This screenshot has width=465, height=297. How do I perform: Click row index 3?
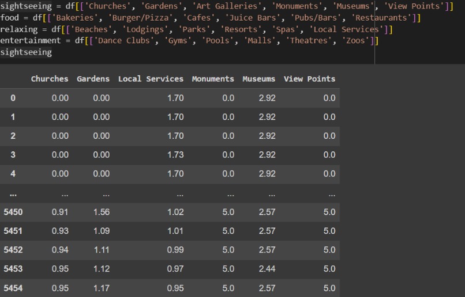pos(13,155)
